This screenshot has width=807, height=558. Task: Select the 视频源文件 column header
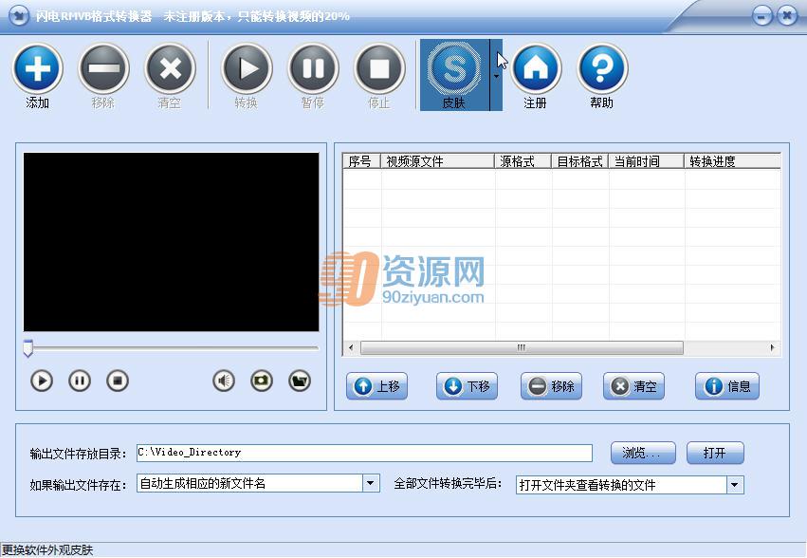(437, 161)
